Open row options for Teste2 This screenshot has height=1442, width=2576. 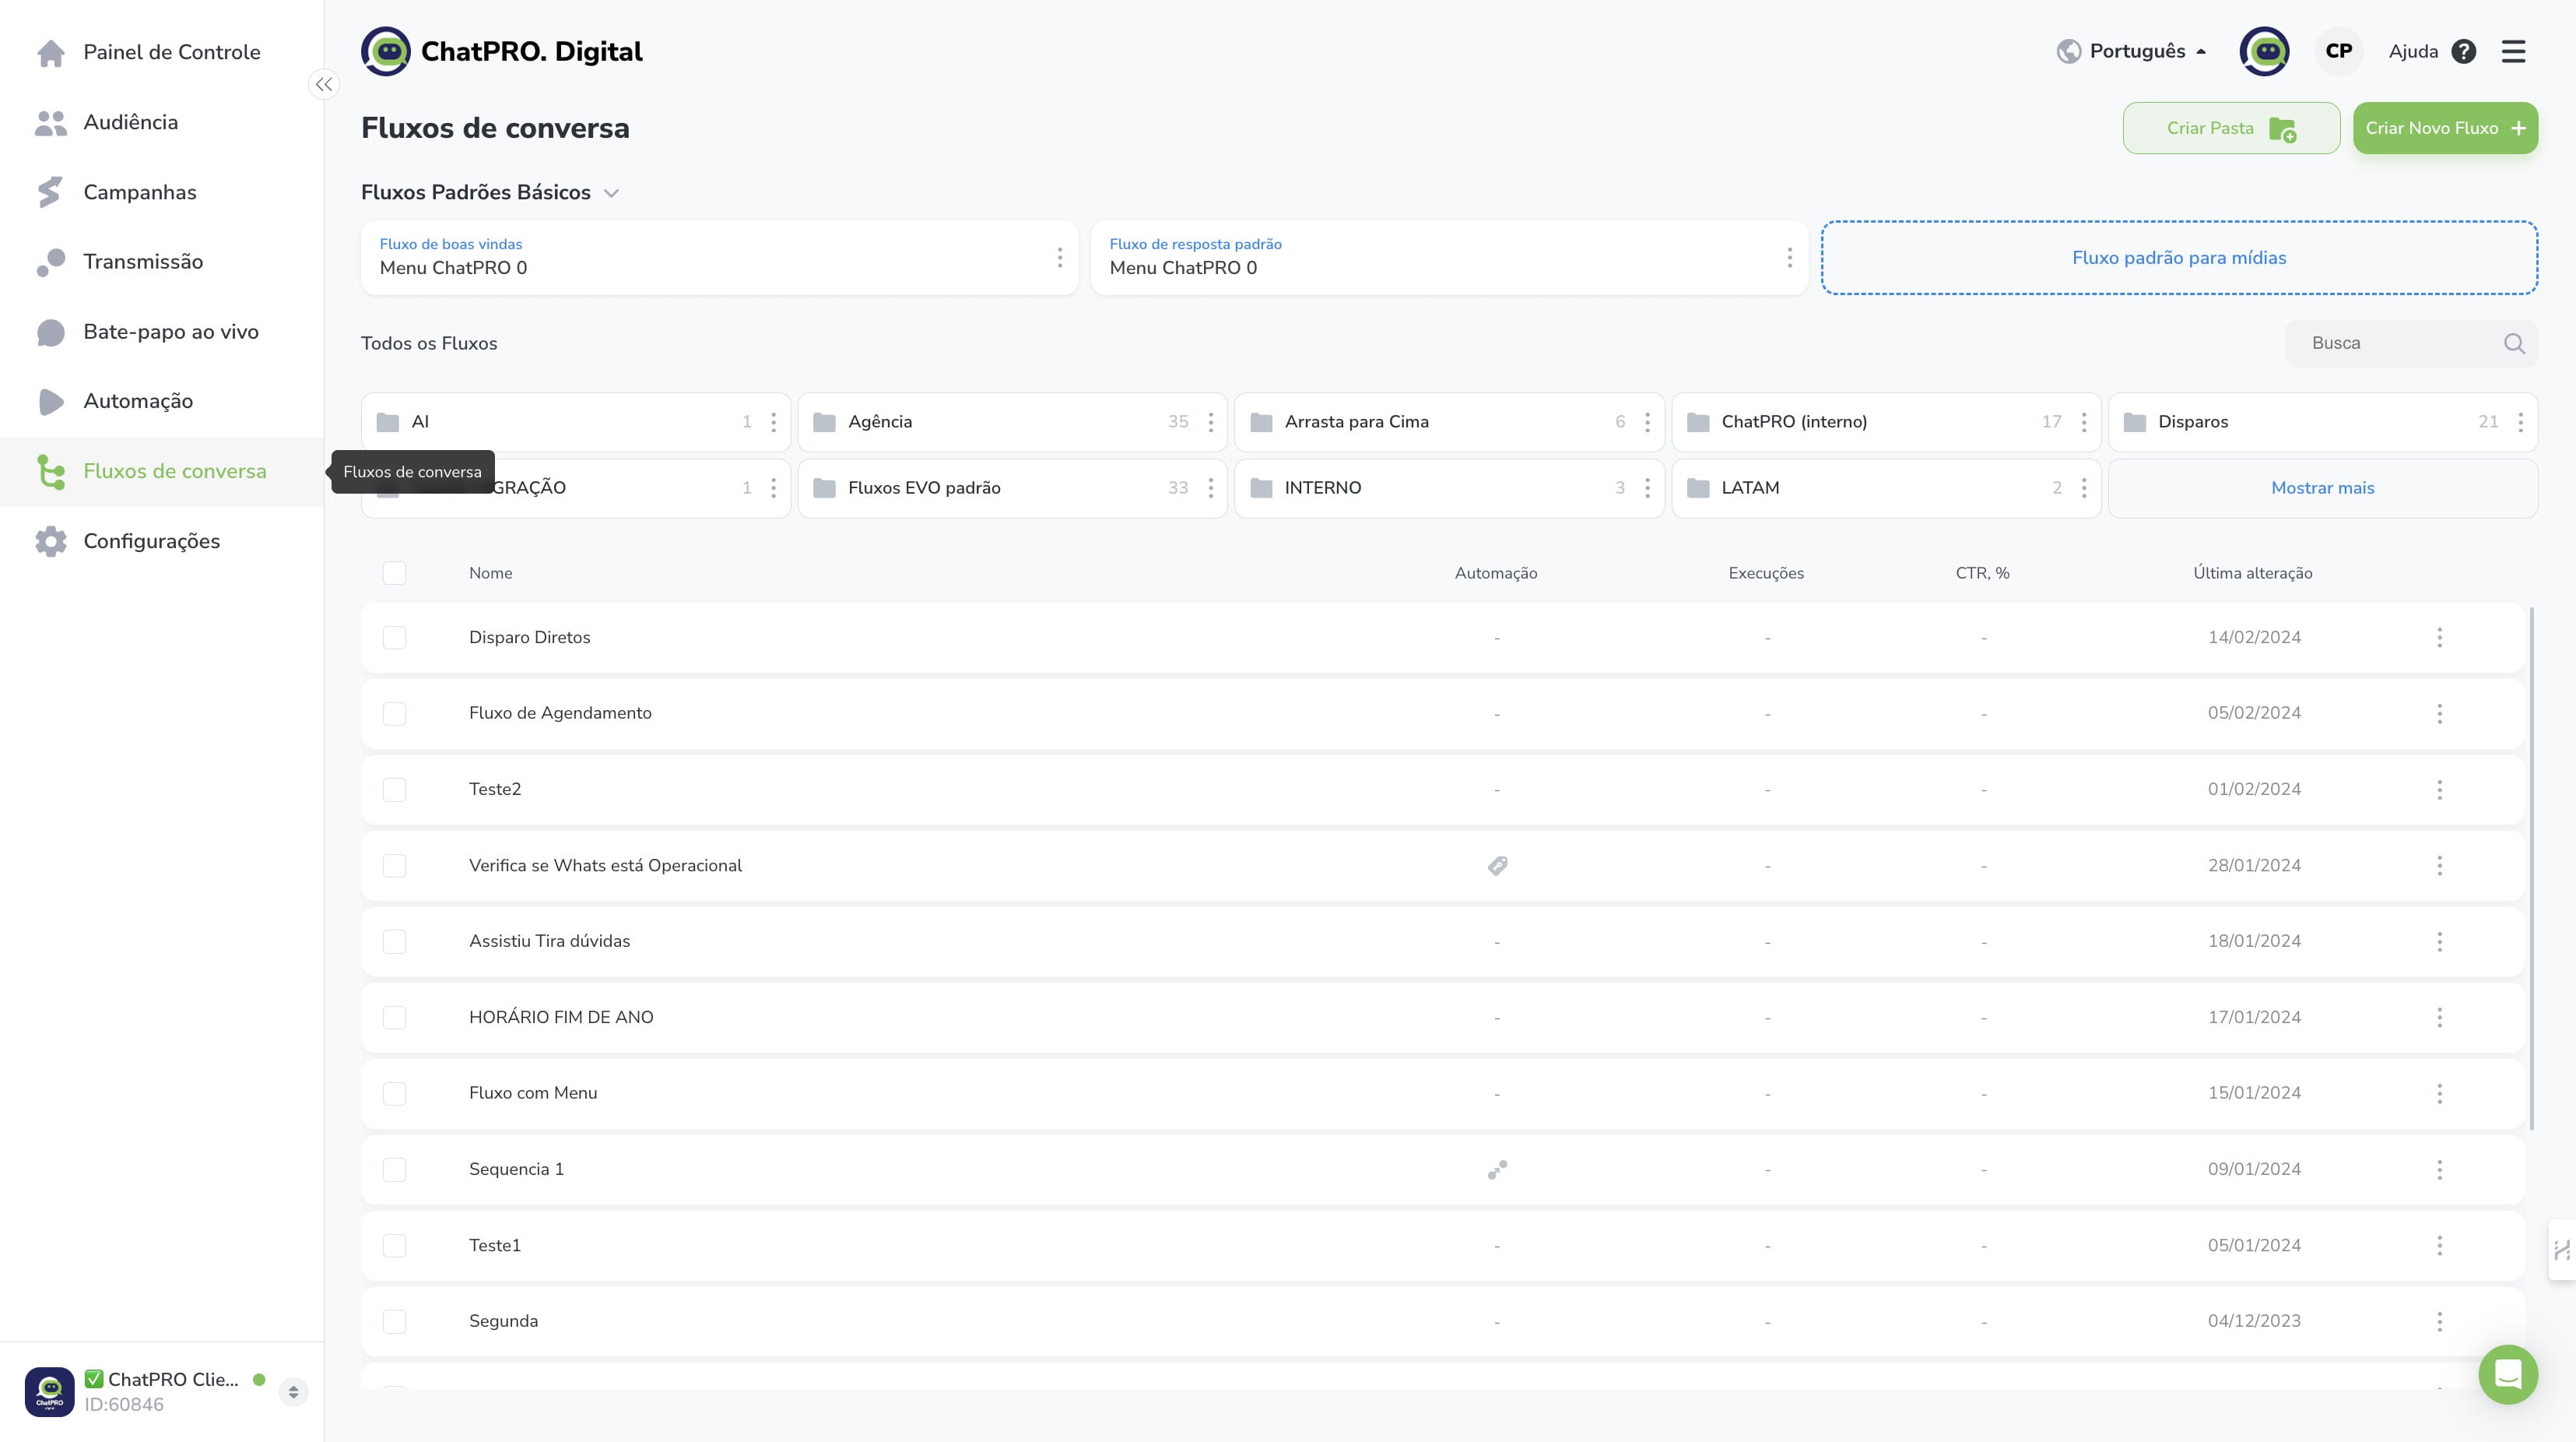(2439, 790)
